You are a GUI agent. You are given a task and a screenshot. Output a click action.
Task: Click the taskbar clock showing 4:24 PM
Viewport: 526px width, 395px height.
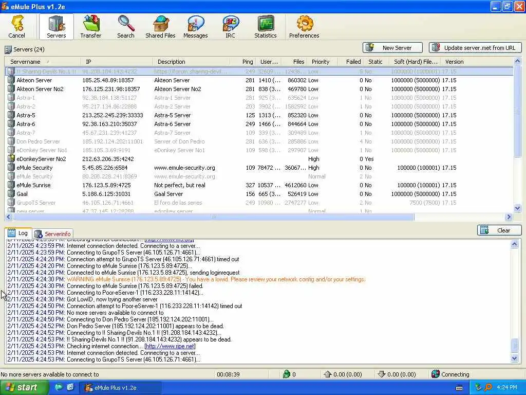506,388
